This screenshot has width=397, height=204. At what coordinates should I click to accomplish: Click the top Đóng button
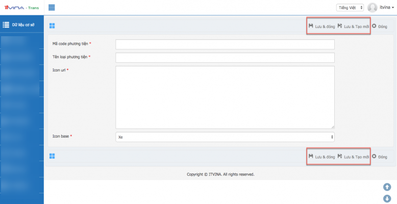coord(380,26)
